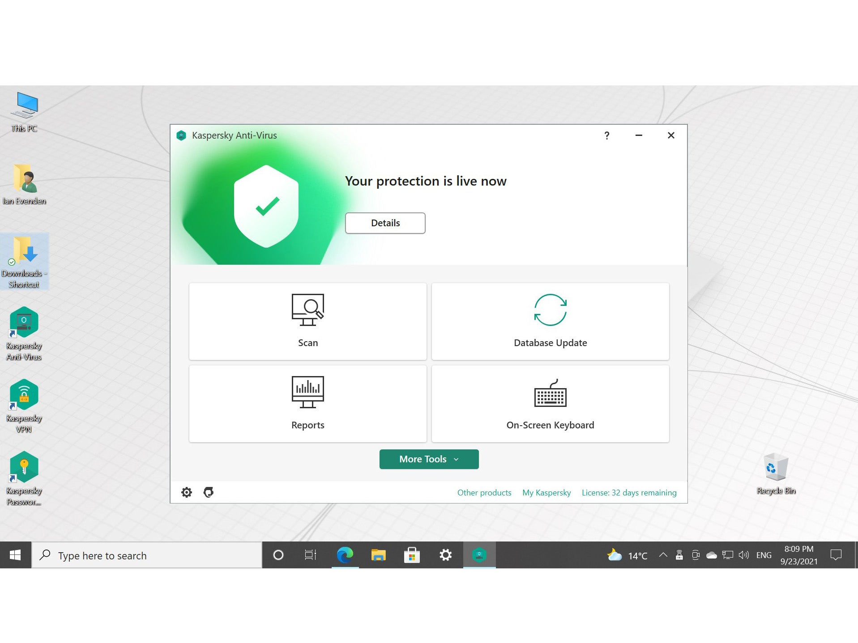This screenshot has width=858, height=643.
Task: Open volume control tray icon
Action: (x=744, y=555)
